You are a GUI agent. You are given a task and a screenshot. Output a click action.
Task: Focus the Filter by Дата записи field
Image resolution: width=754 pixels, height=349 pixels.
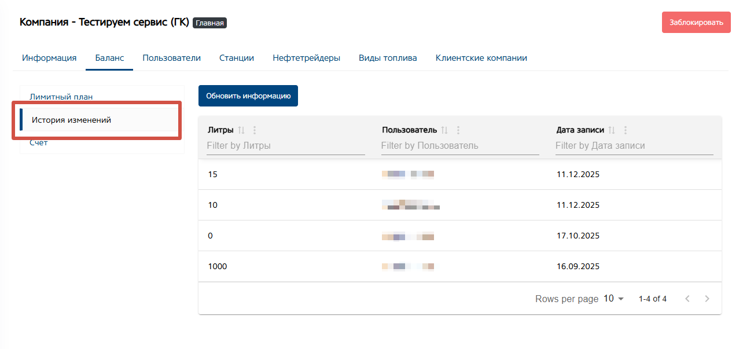coord(634,146)
